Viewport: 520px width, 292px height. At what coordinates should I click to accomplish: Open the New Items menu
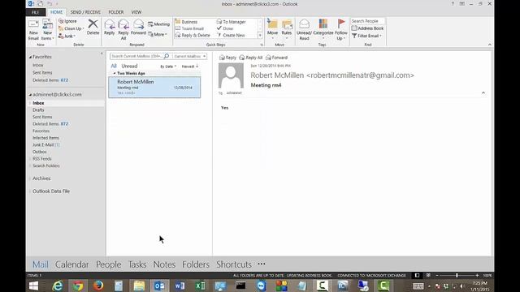47,30
